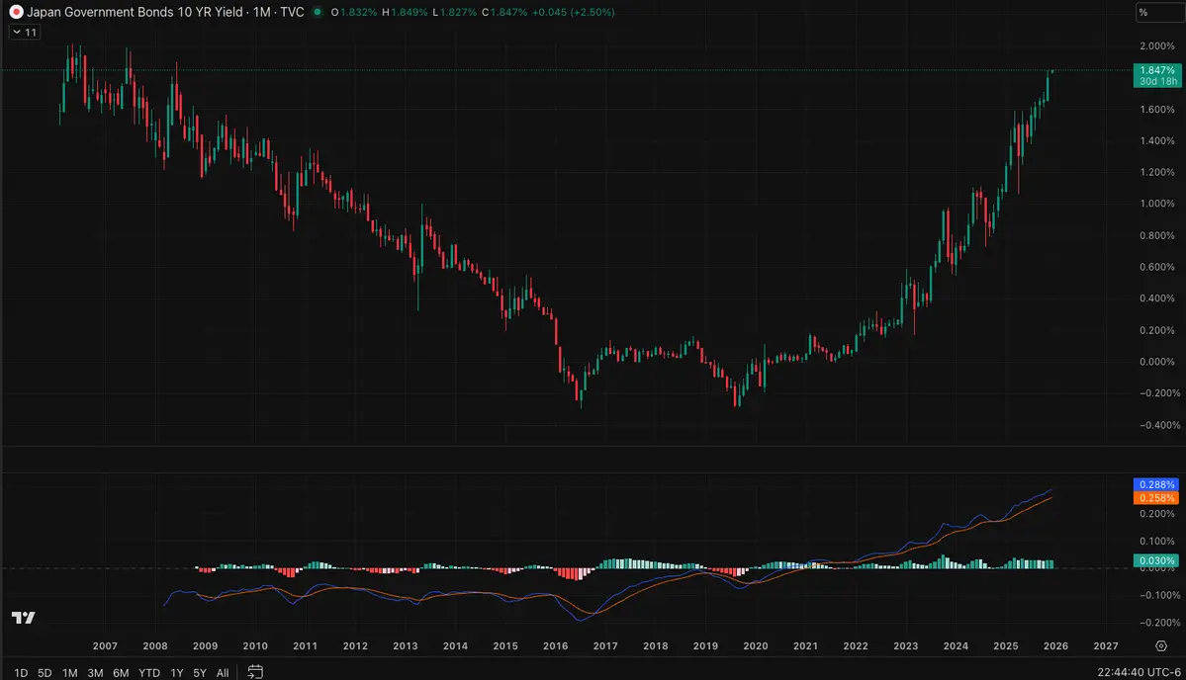The height and width of the screenshot is (680, 1186).
Task: Click the 2007 label on time axis
Action: pyautogui.click(x=105, y=646)
